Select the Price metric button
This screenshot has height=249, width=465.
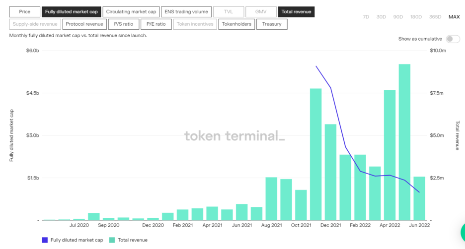tap(24, 11)
